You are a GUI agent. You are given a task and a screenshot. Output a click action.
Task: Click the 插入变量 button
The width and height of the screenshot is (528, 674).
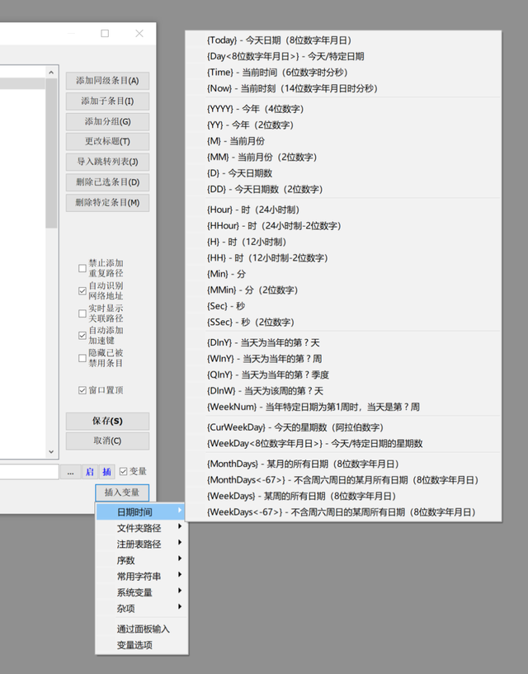coord(122,493)
